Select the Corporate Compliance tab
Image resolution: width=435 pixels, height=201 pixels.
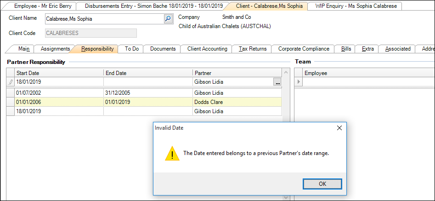point(304,49)
